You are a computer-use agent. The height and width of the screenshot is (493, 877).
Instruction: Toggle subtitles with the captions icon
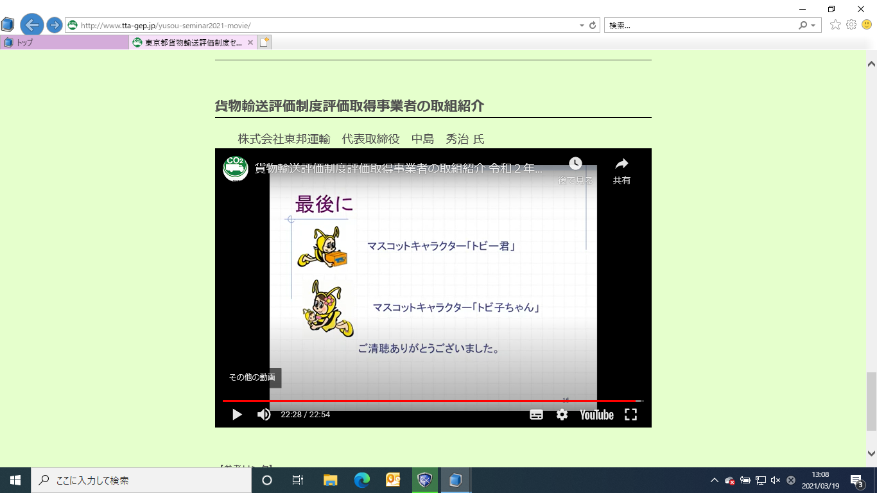point(536,415)
